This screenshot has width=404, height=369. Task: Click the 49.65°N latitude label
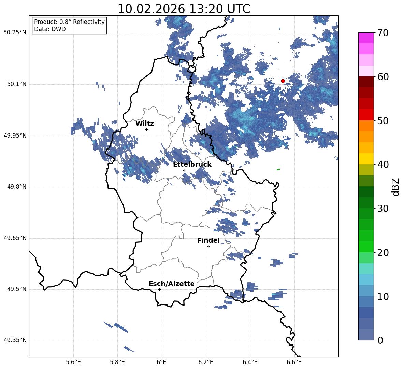coord(15,238)
